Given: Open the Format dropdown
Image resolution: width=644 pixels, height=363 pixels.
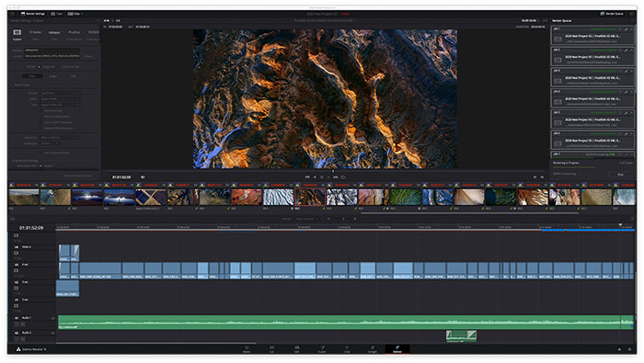Looking at the screenshot, I should point(60,93).
